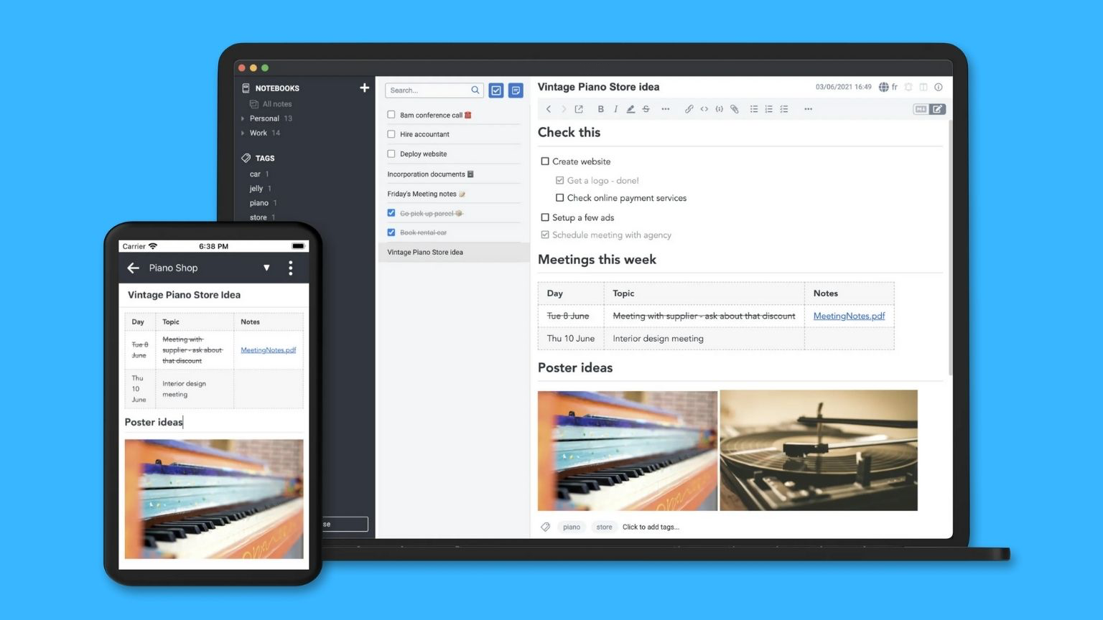Open MeetingNotes.pdf link in desktop note
This screenshot has height=620, width=1103.
(849, 316)
